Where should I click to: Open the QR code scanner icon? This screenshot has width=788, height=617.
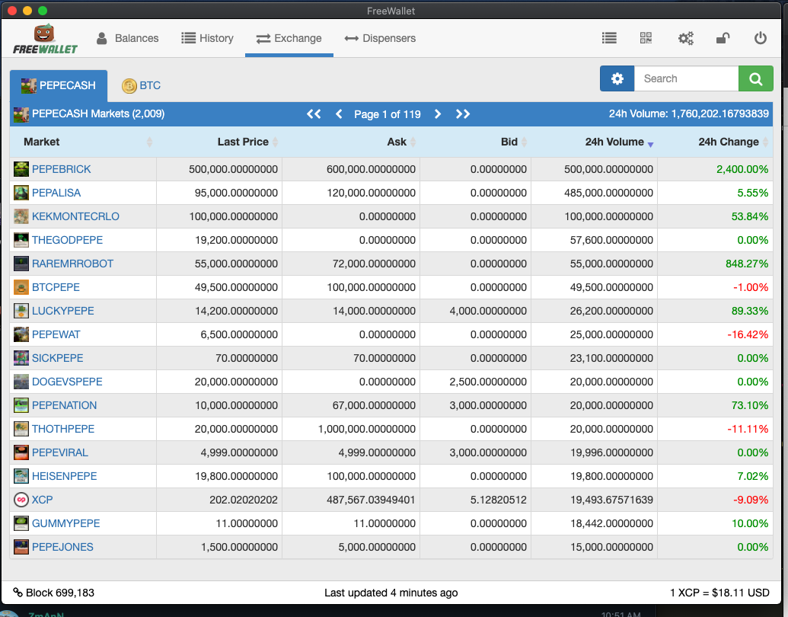pyautogui.click(x=646, y=38)
